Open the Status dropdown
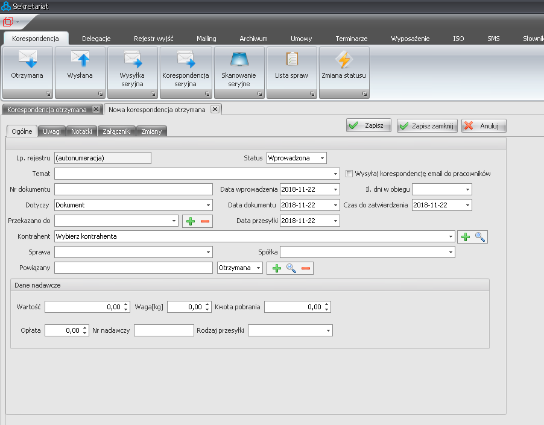 click(322, 158)
